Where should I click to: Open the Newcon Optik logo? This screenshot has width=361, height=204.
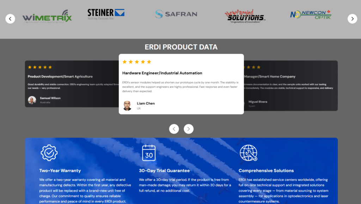click(x=311, y=15)
